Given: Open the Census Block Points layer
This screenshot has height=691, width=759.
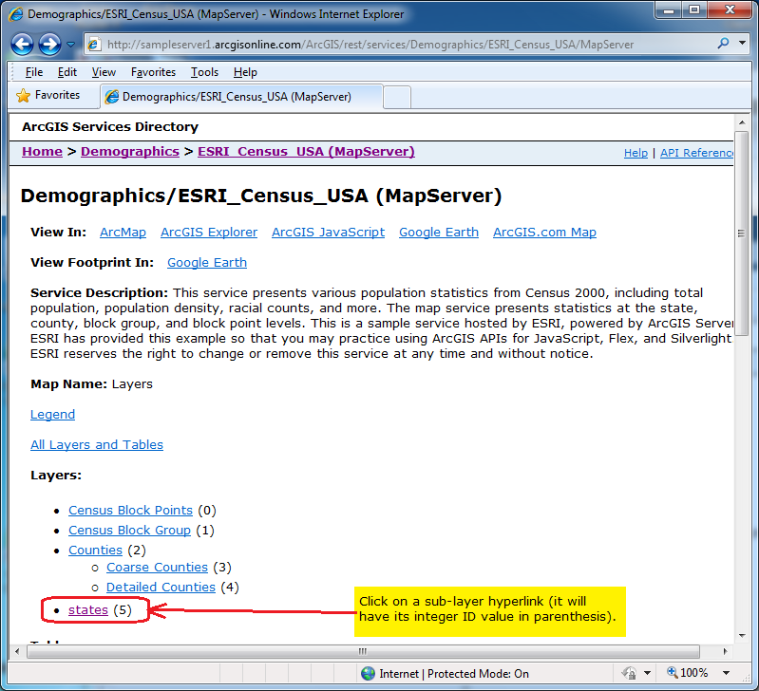Looking at the screenshot, I should pos(130,510).
